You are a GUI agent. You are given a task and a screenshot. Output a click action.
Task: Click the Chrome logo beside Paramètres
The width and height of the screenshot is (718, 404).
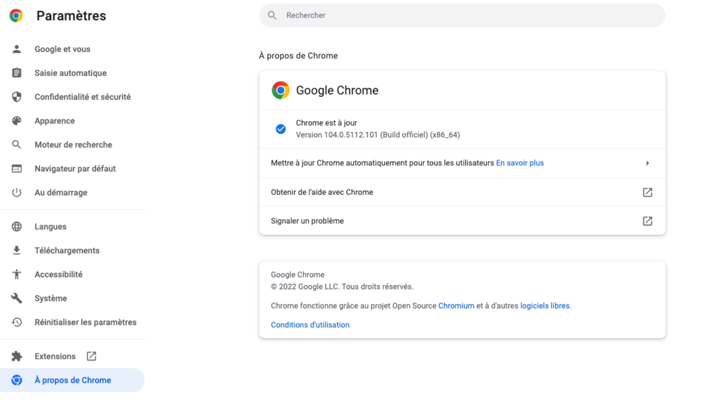[x=16, y=15]
